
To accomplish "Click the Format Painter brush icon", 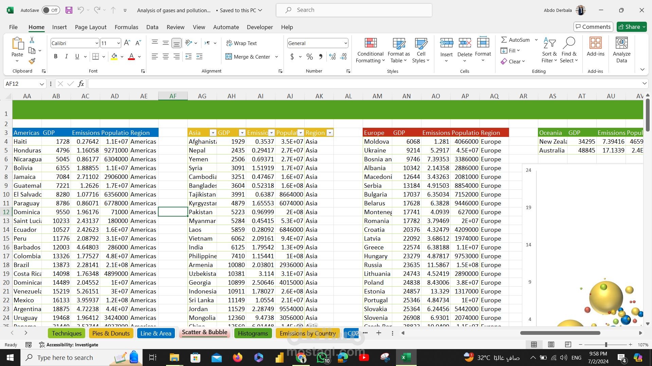I will click(32, 61).
